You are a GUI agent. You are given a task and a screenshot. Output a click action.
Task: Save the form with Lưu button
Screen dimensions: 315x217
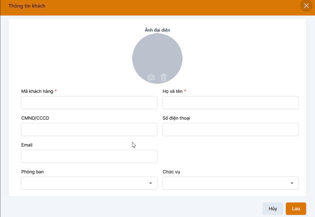(296, 209)
